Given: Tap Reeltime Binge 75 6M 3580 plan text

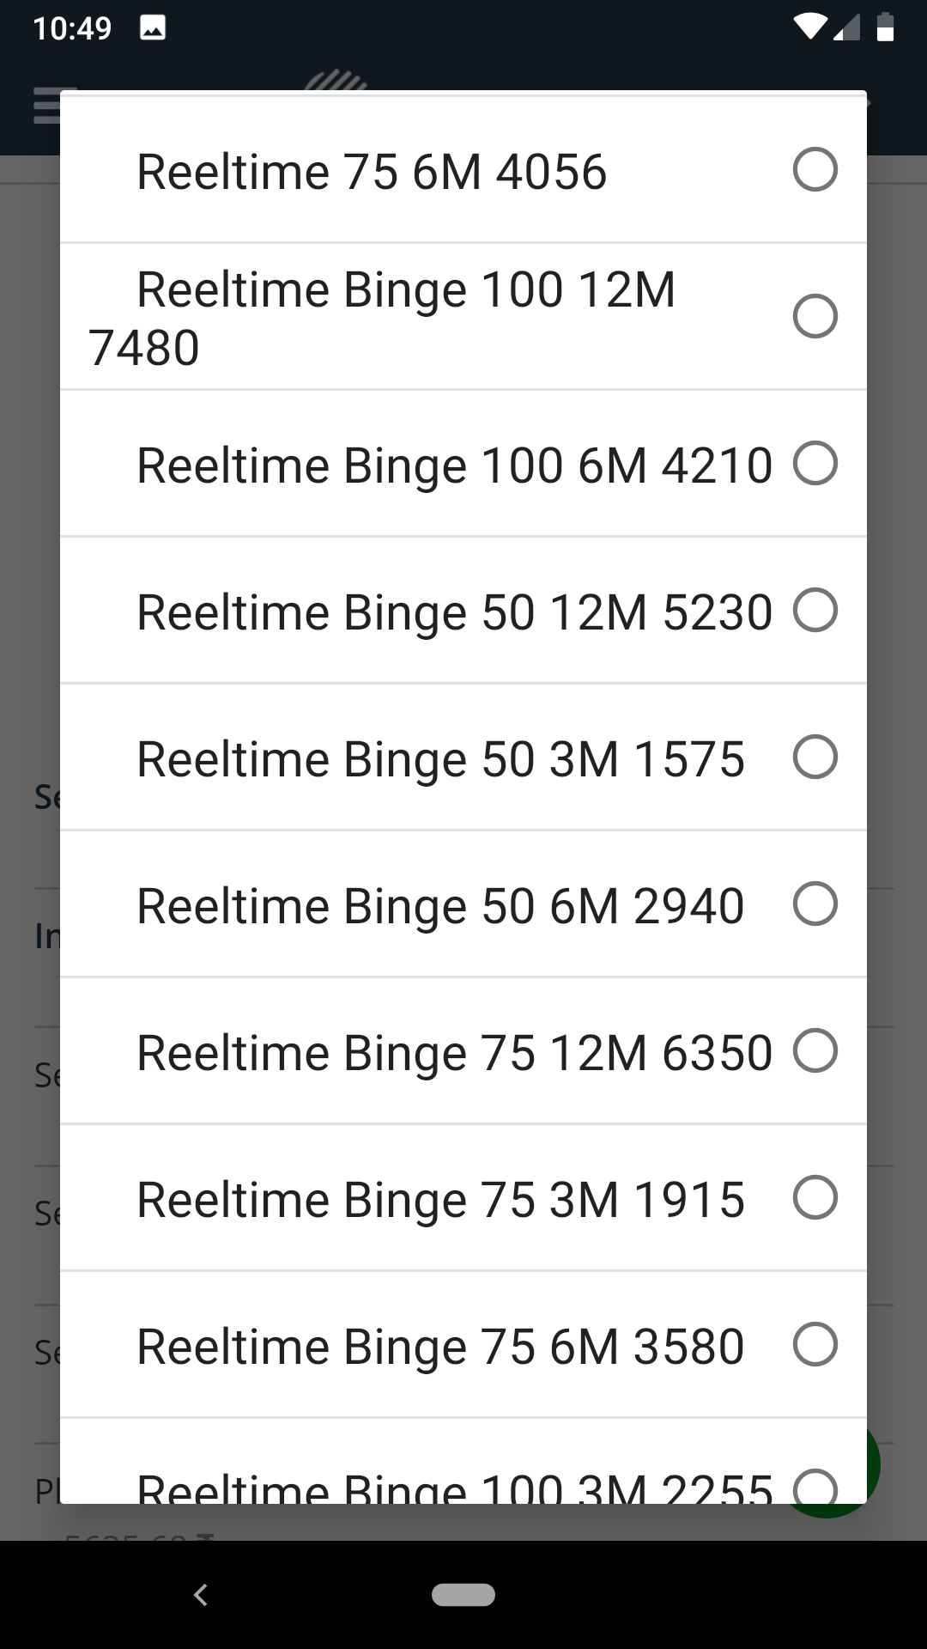Looking at the screenshot, I should click(440, 1346).
